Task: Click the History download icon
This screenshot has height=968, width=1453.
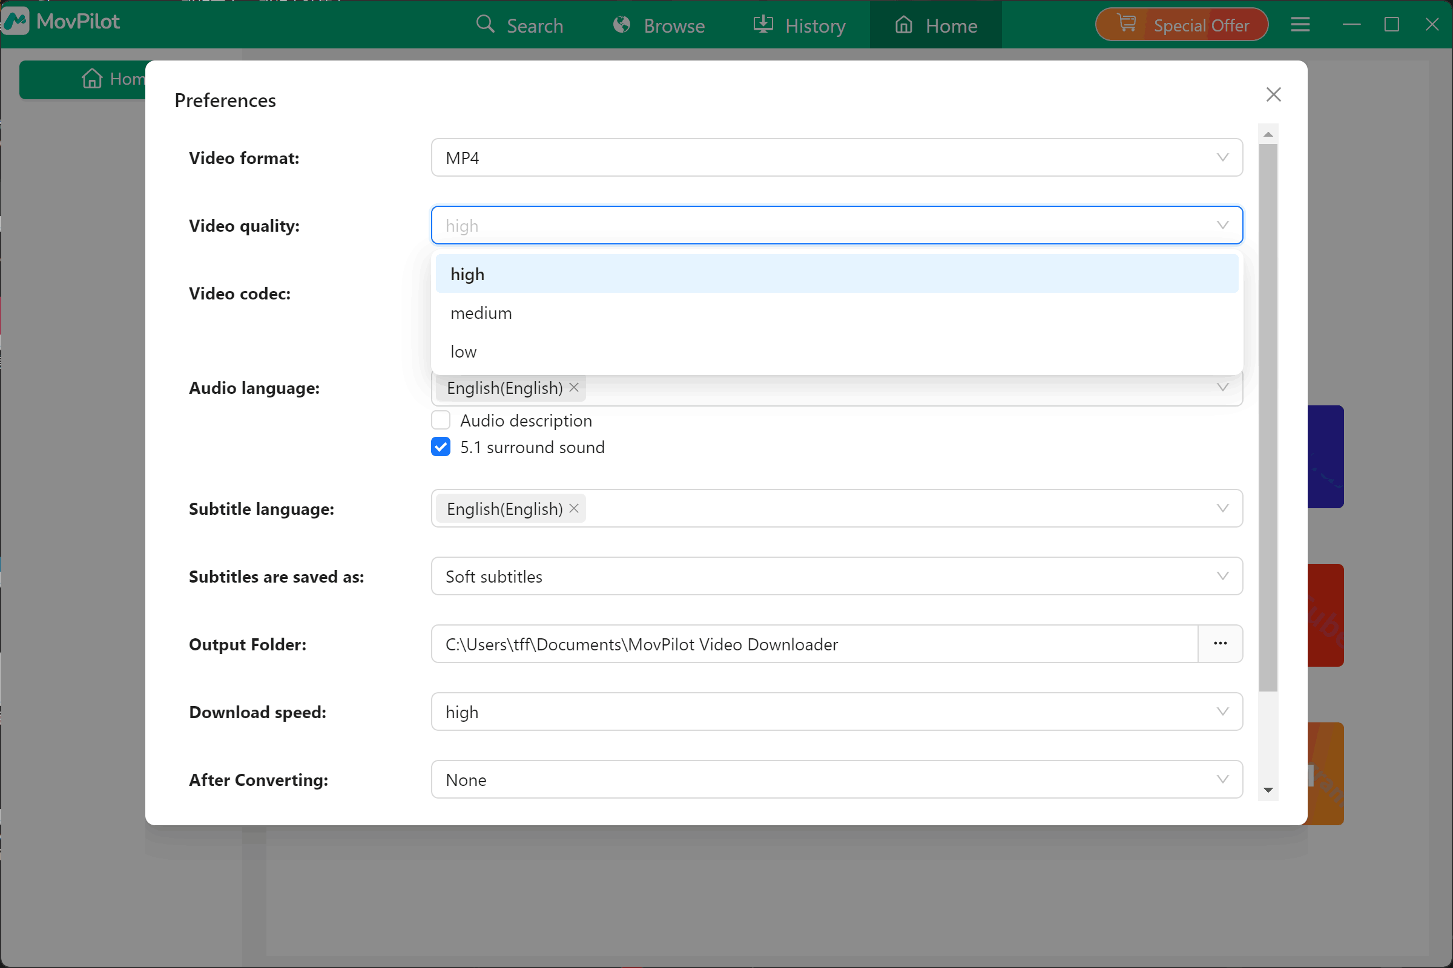Action: pyautogui.click(x=763, y=25)
